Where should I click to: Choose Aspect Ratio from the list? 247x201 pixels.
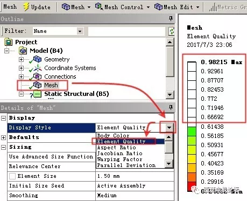point(116,148)
